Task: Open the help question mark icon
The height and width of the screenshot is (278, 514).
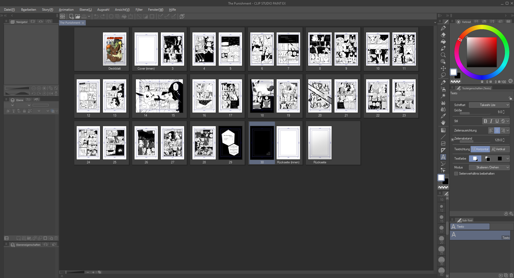Action: [182, 16]
